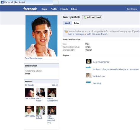This screenshot has width=140, height=131.
Task: Open Home in the top navigation
Action: (x=44, y=9)
